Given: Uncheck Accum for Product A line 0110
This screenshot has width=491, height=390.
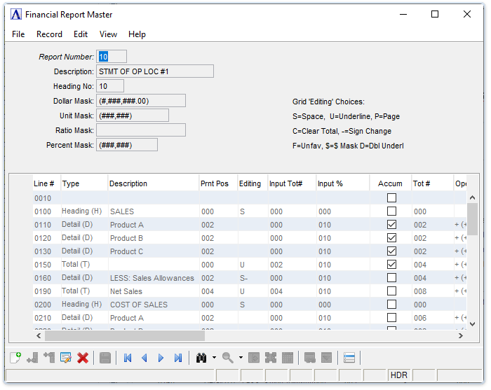Looking at the screenshot, I should click(391, 225).
